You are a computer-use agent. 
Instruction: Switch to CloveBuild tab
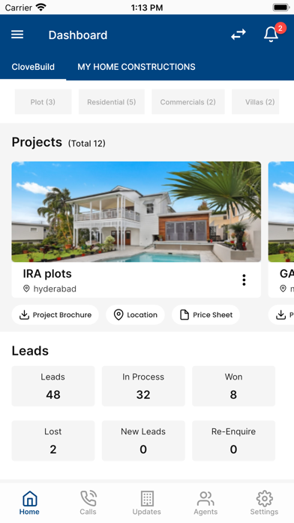pos(33,67)
